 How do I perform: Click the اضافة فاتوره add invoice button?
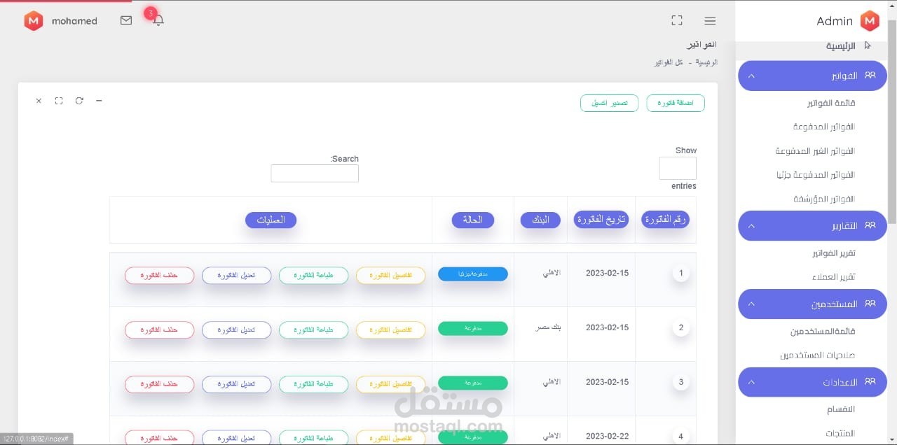(676, 103)
